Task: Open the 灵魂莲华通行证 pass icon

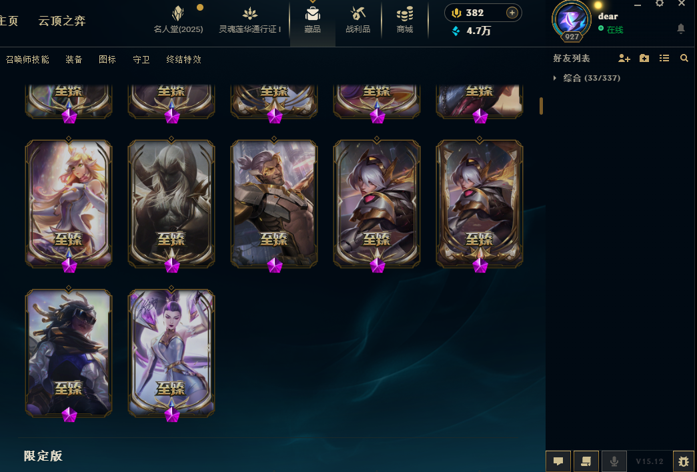Action: (250, 14)
